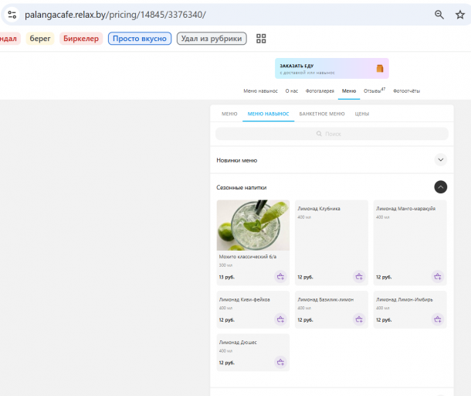
Task: Open Фотоотчёты navigation item
Action: tap(406, 90)
